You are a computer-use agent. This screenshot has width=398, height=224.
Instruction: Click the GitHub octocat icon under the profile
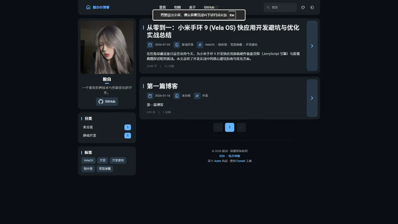click(x=101, y=101)
